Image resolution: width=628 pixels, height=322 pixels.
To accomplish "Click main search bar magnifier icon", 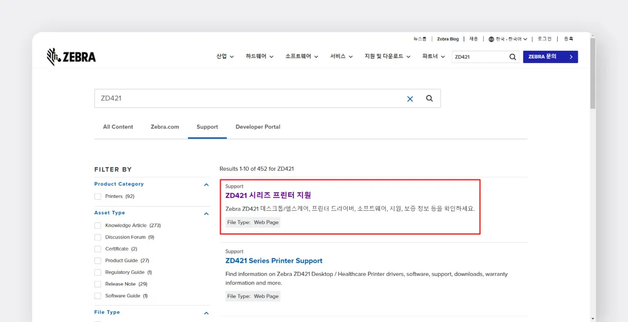I will [x=429, y=98].
